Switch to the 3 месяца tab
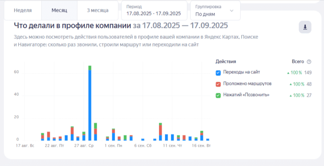The width and height of the screenshot is (324, 166). [97, 11]
